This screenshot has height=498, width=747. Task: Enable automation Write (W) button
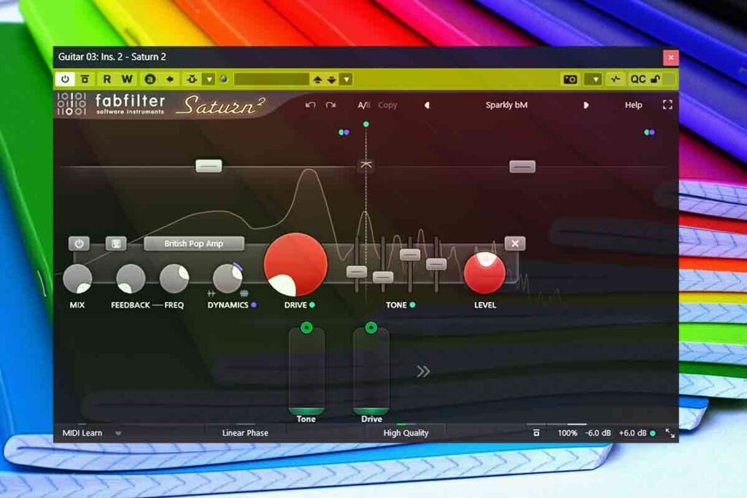127,79
